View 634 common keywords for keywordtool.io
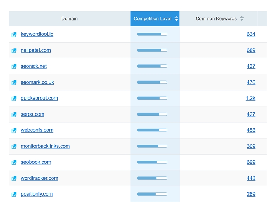Screen dimensions: 267x202 point(251,34)
